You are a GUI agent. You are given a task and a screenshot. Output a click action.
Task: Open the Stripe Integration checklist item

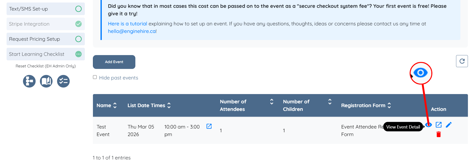[29, 24]
